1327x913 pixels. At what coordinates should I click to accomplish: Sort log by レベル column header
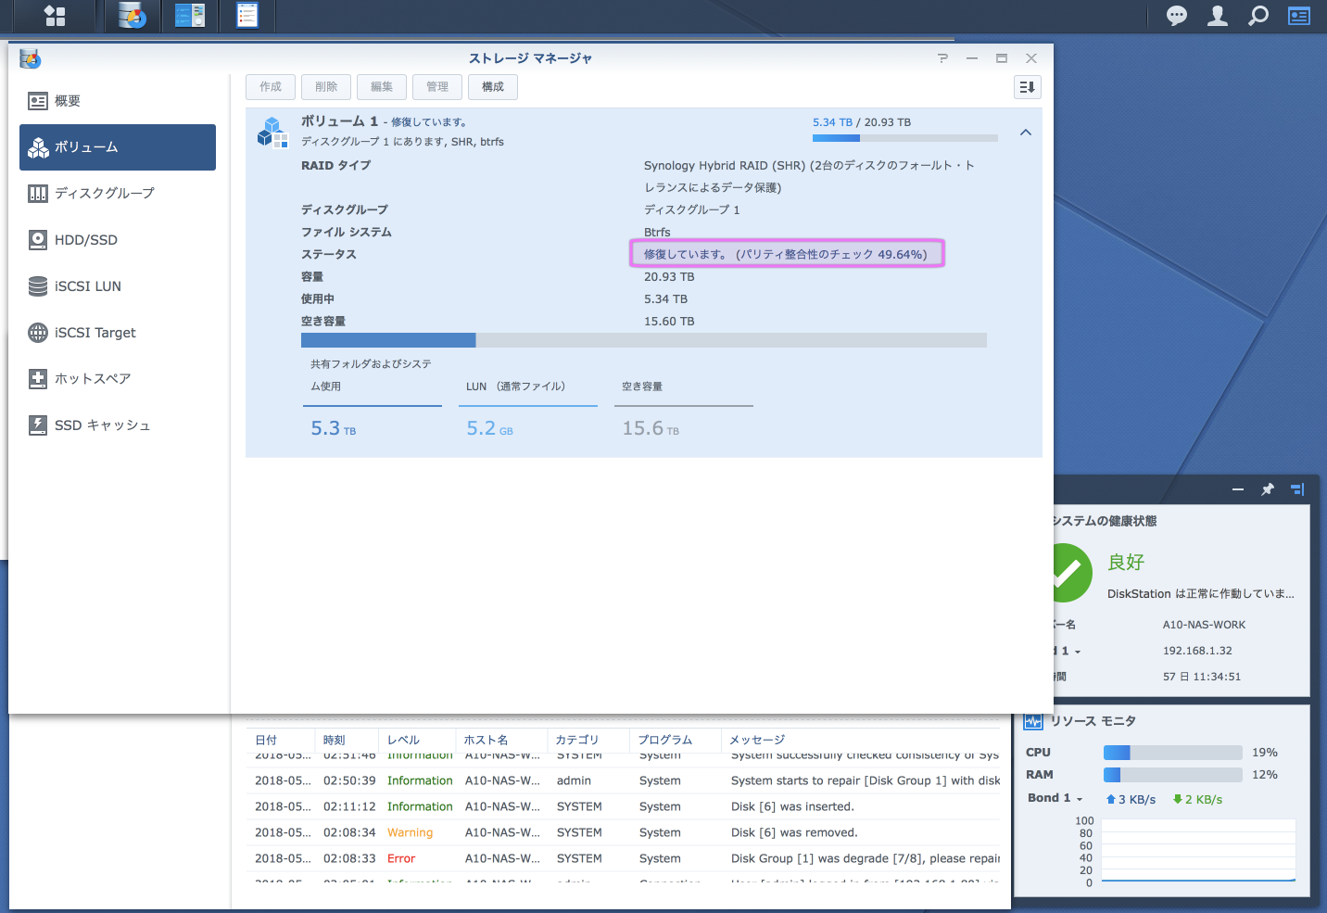click(x=403, y=740)
